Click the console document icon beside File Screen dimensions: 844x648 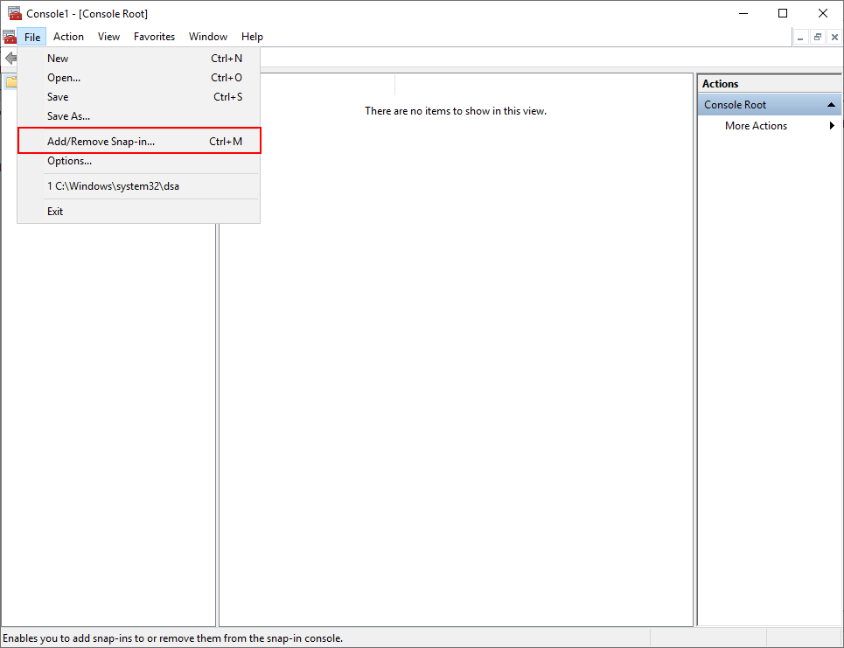point(10,37)
